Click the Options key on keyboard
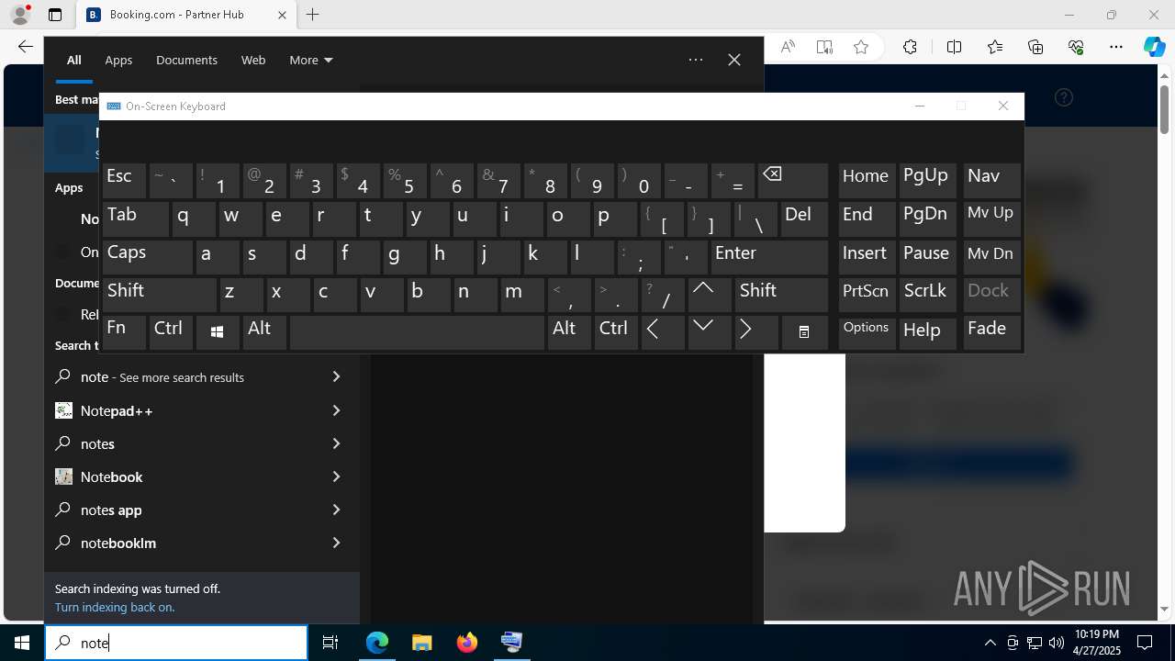 (x=867, y=332)
